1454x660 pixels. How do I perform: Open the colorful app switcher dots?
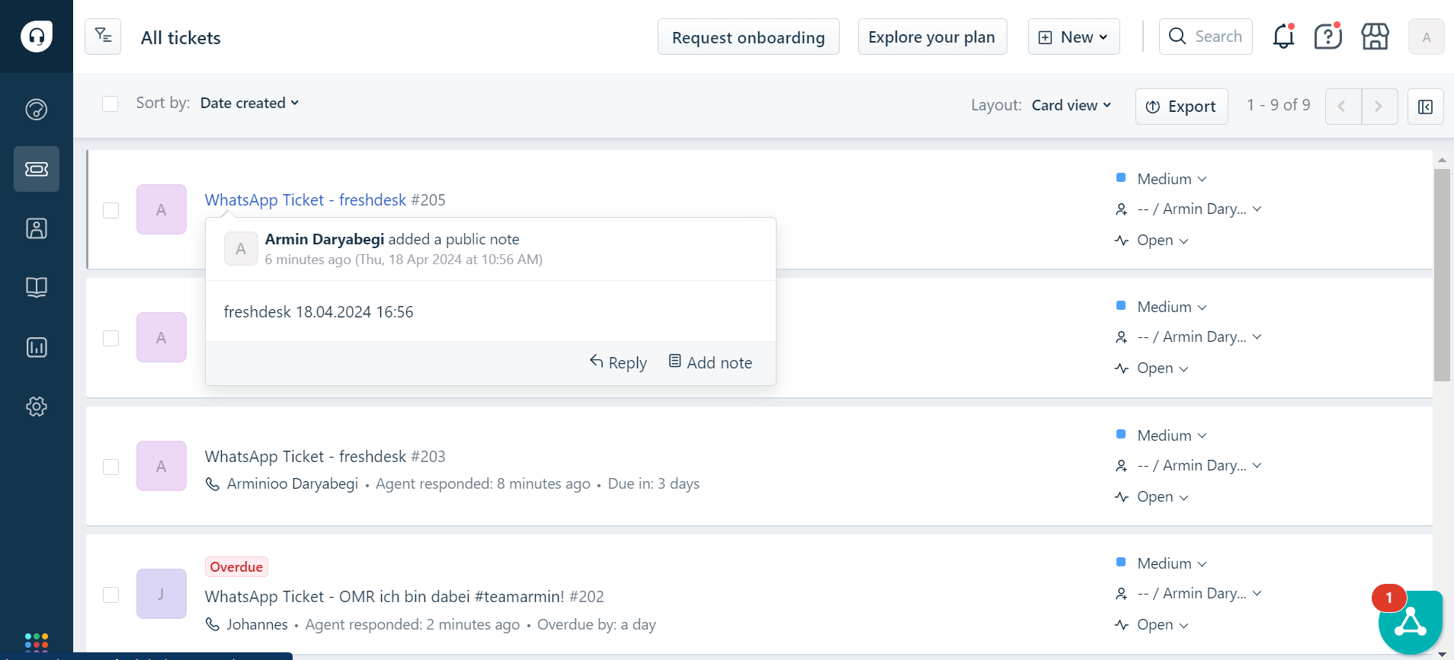(37, 642)
